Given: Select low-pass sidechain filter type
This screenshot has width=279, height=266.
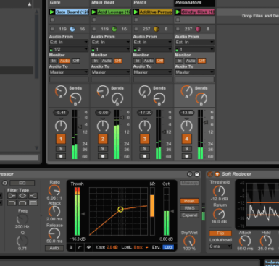Looking at the screenshot, I should (x=12, y=203).
